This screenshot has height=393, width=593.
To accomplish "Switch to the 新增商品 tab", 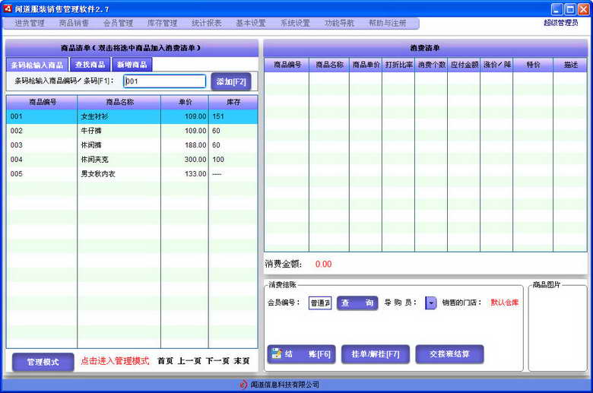I will 132,65.
